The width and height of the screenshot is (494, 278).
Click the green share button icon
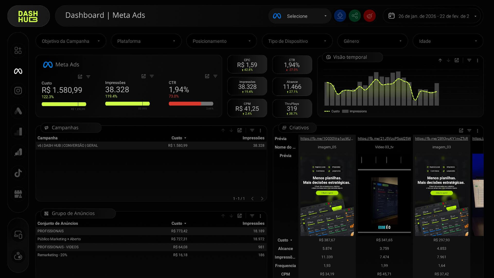point(355,16)
